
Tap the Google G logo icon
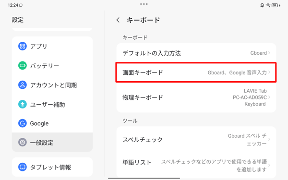(x=23, y=123)
